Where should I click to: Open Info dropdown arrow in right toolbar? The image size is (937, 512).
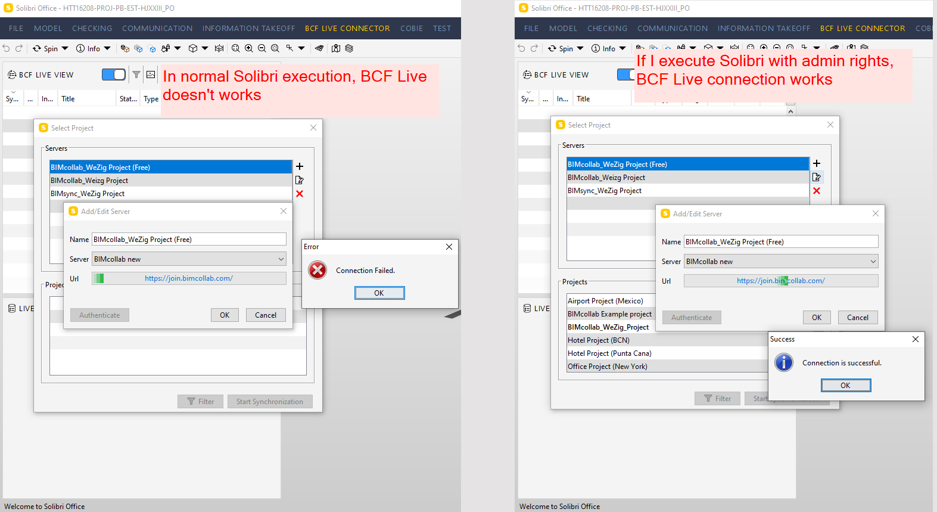622,48
